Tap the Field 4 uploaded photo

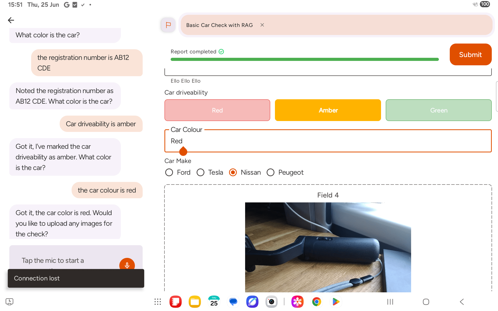(328, 247)
